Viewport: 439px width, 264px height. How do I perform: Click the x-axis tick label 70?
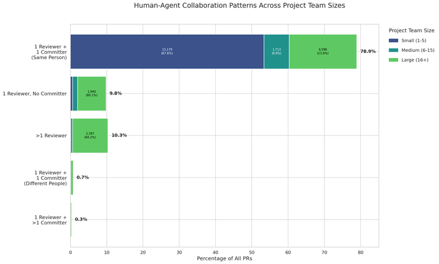324,252
